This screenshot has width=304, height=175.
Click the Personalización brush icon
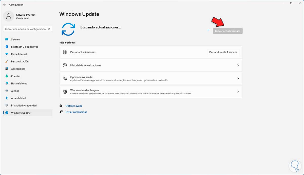tap(7, 62)
